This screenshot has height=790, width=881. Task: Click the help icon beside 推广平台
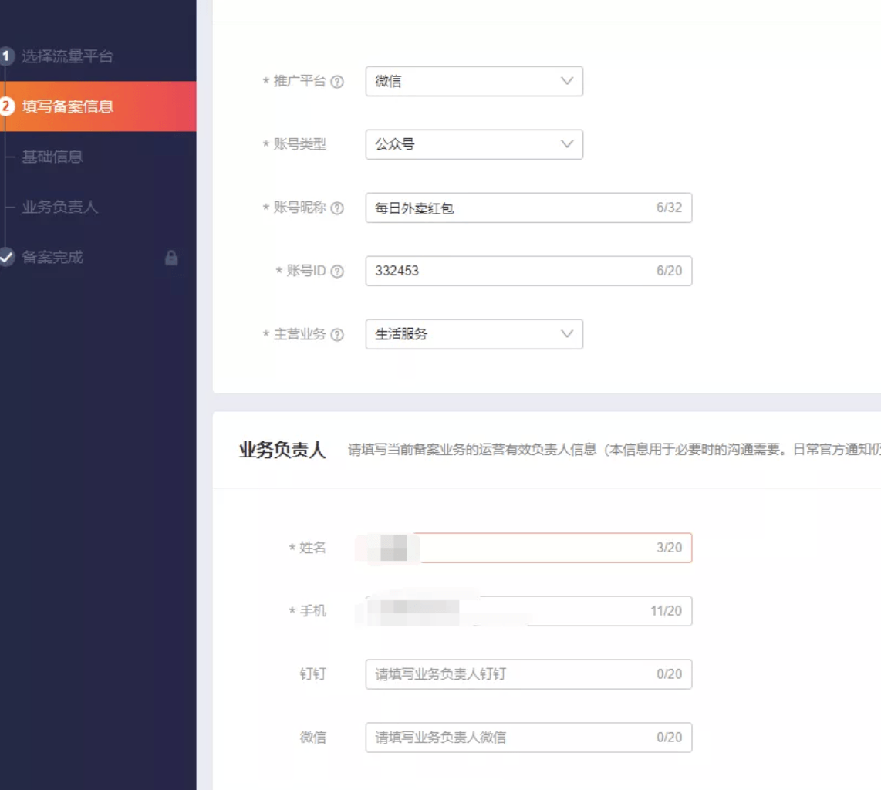[337, 82]
